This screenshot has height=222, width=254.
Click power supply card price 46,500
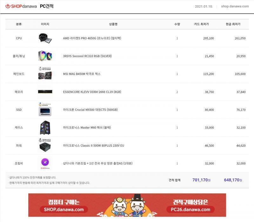point(209,146)
